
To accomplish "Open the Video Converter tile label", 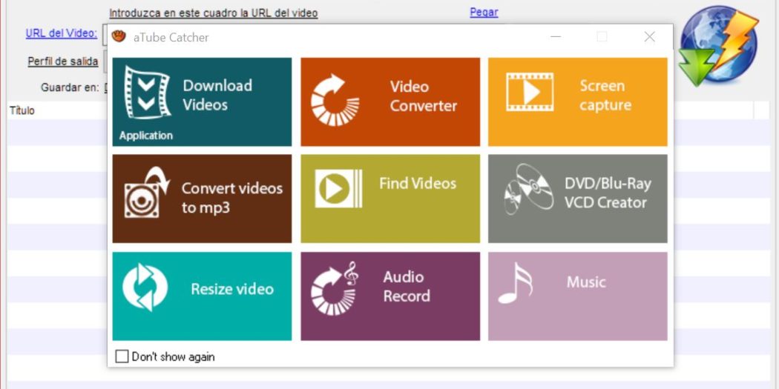I will pyautogui.click(x=424, y=96).
